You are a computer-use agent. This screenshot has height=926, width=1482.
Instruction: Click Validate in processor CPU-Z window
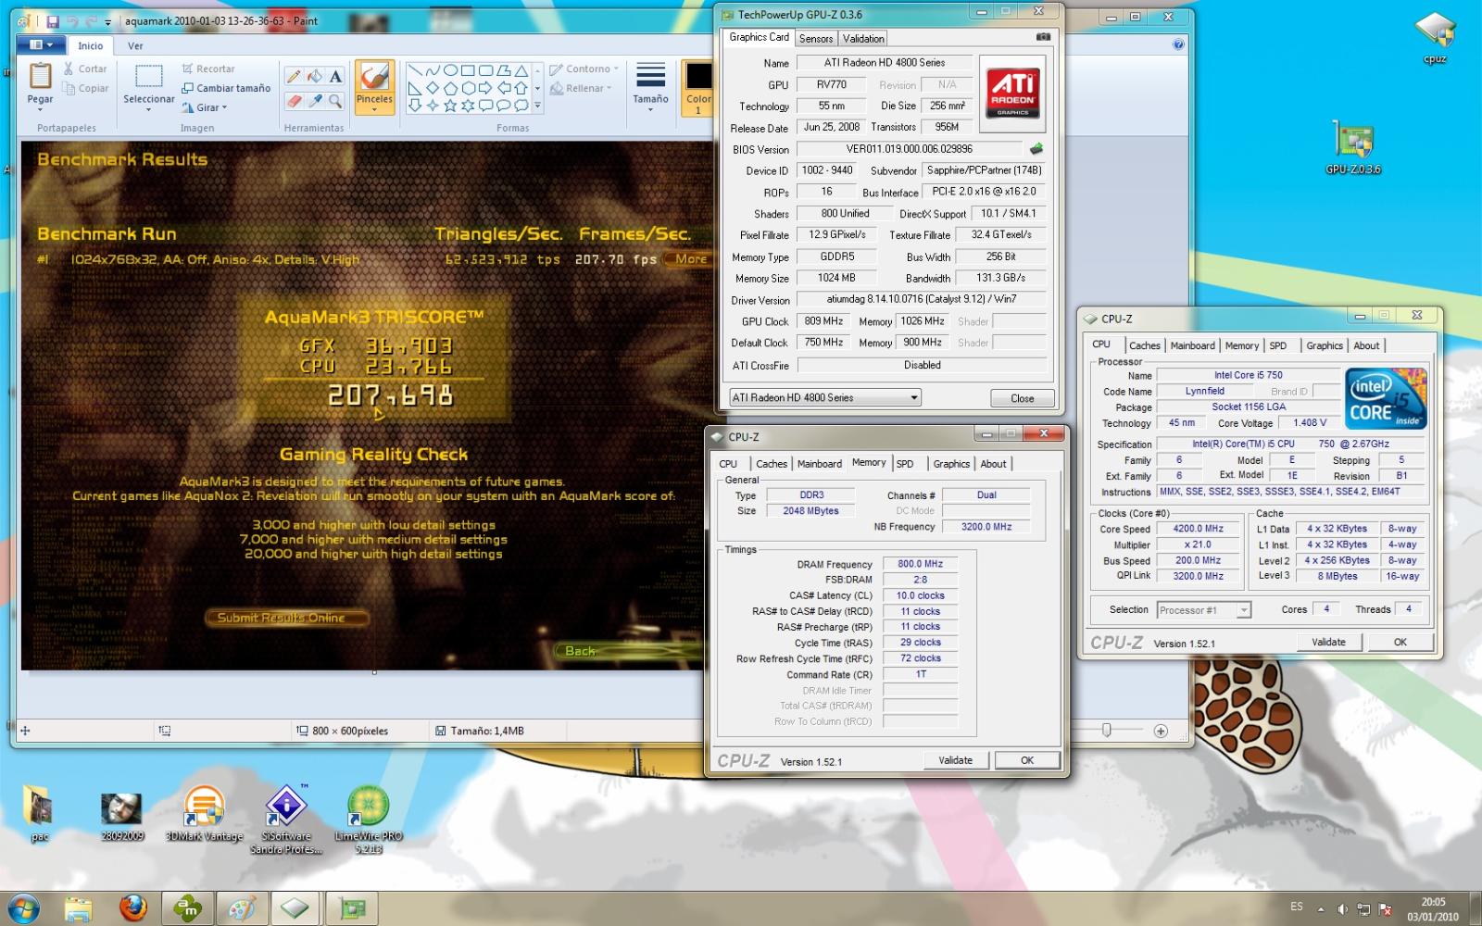(1329, 642)
